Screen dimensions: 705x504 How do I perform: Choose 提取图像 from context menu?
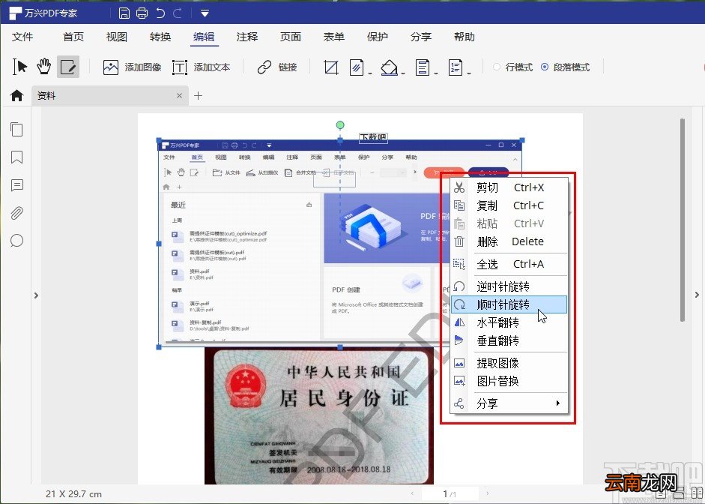click(509, 363)
